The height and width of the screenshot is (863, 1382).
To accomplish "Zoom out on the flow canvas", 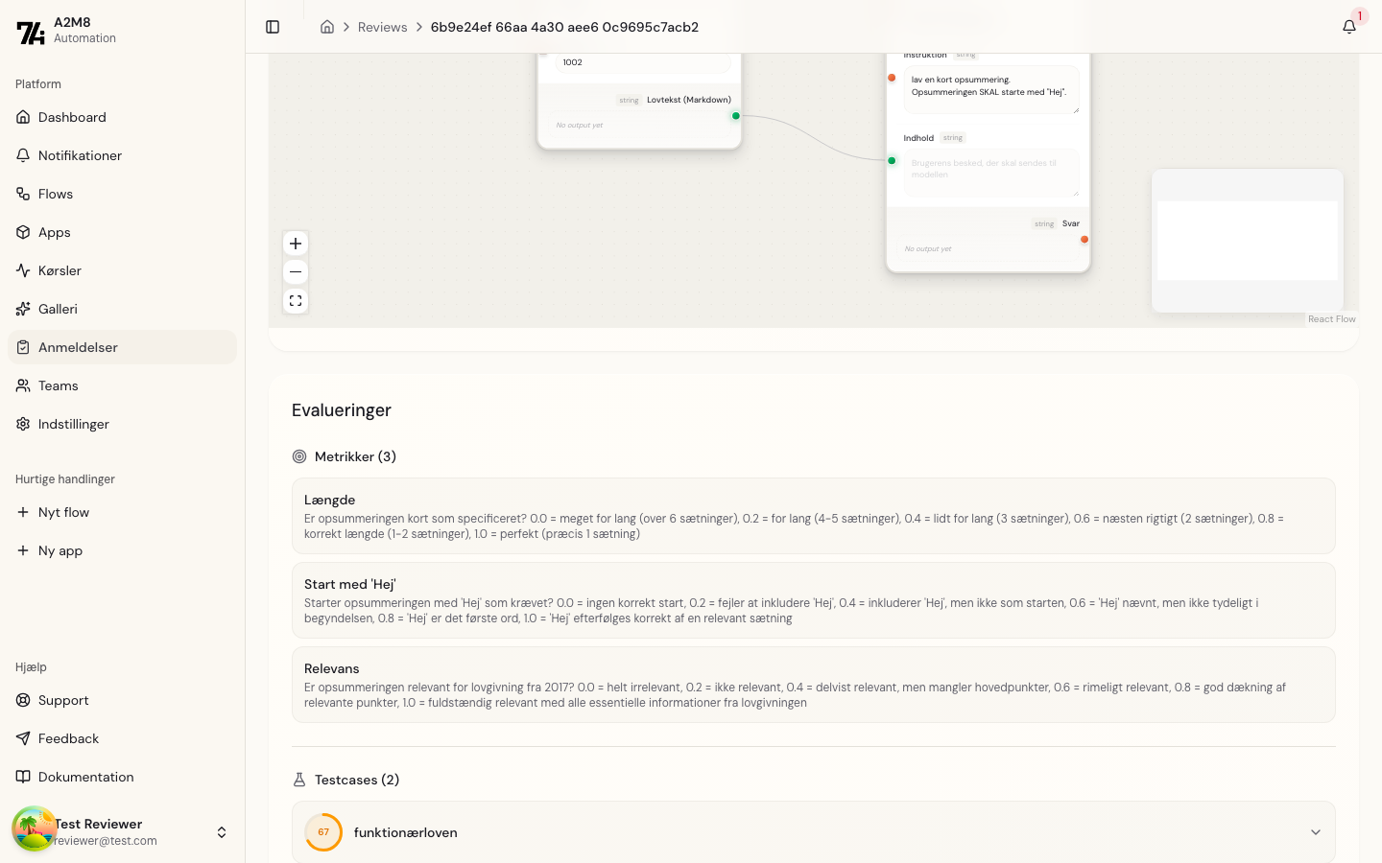I will coord(296,272).
